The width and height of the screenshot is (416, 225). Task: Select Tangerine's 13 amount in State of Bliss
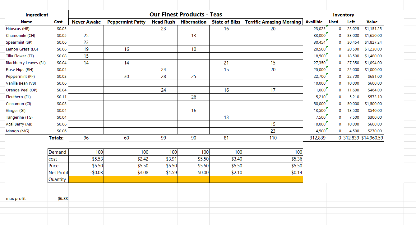[226, 117]
